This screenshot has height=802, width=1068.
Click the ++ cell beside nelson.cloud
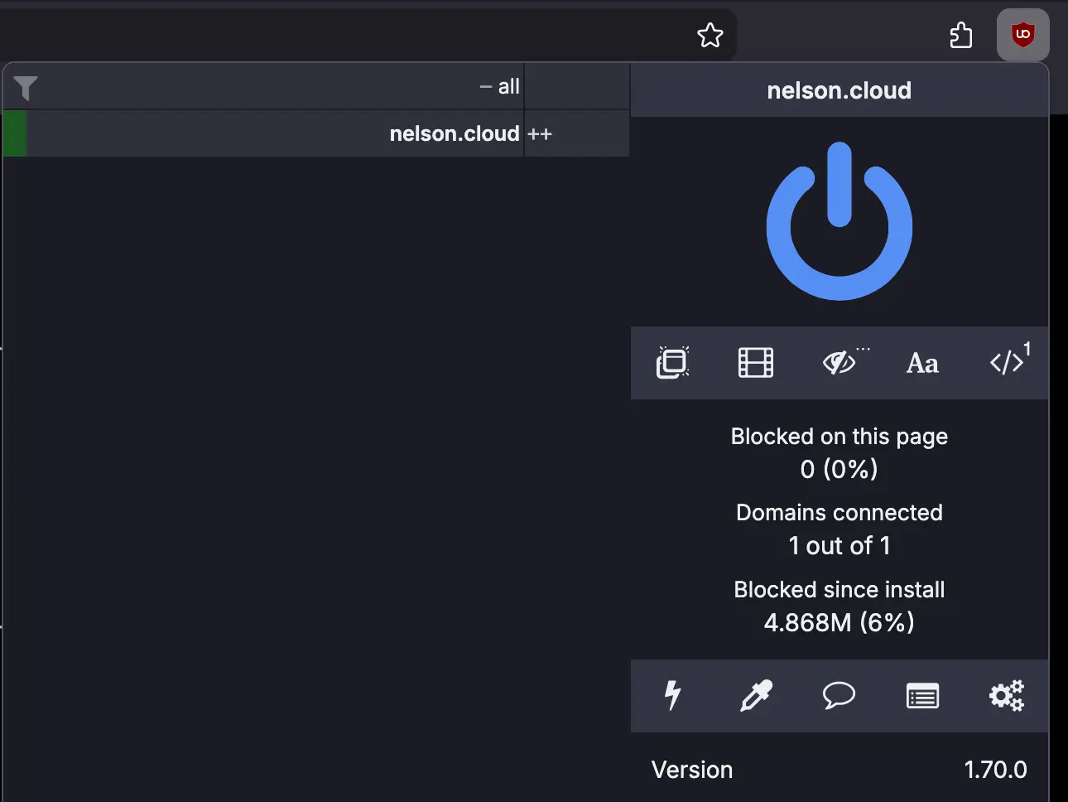[540, 133]
